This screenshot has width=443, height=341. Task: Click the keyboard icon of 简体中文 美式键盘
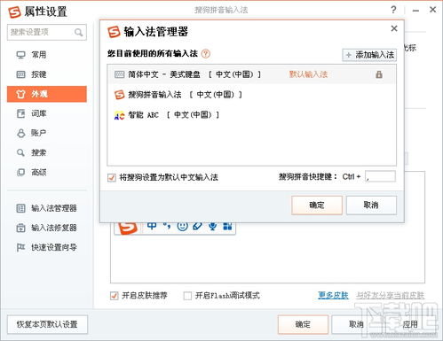(x=119, y=74)
